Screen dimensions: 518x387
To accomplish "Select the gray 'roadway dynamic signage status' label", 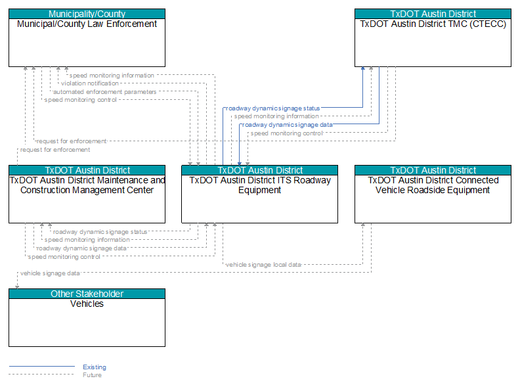I will (100, 232).
